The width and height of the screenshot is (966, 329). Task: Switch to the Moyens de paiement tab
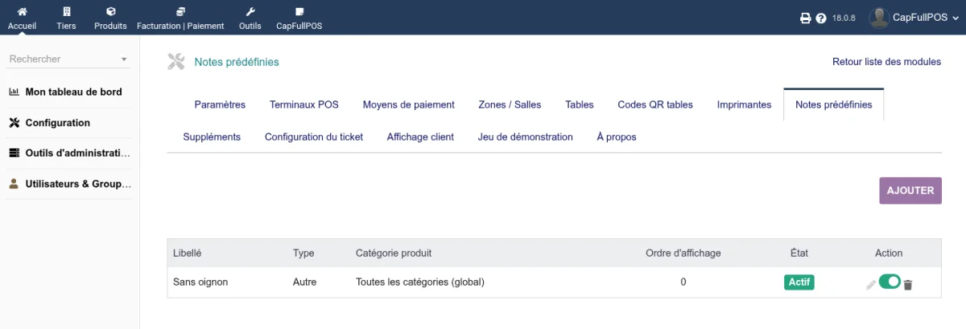click(408, 105)
